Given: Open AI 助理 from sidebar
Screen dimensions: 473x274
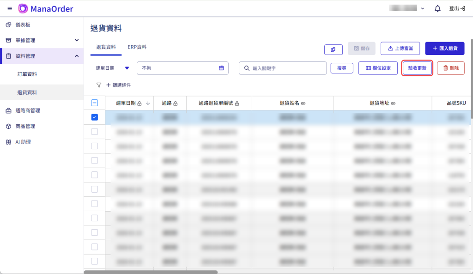Looking at the screenshot, I should 23,142.
